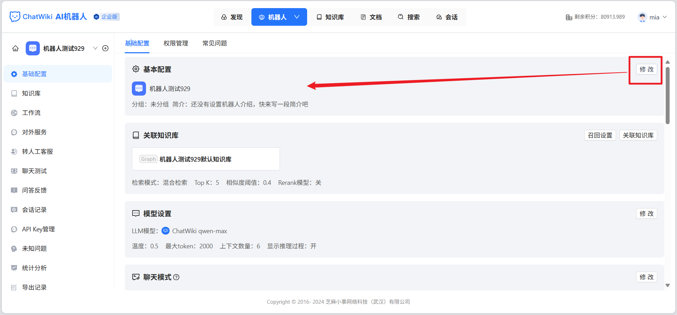Viewport: 677px width, 315px height.
Task: Switch to the 常见问题 tab
Action: pos(215,43)
